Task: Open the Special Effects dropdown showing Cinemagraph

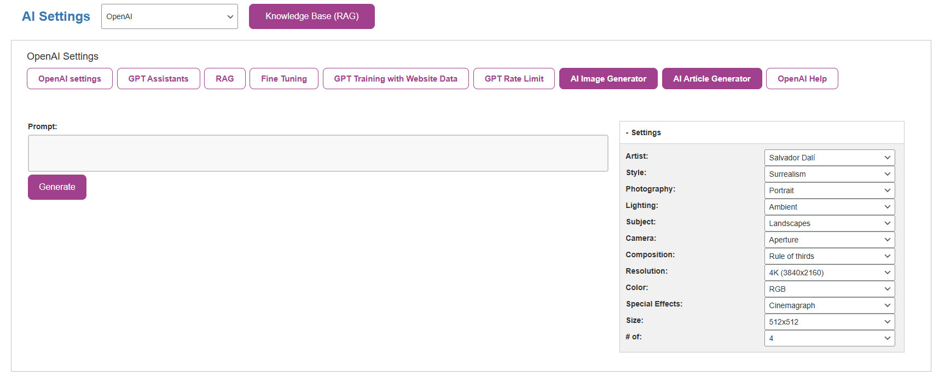Action: tap(829, 305)
